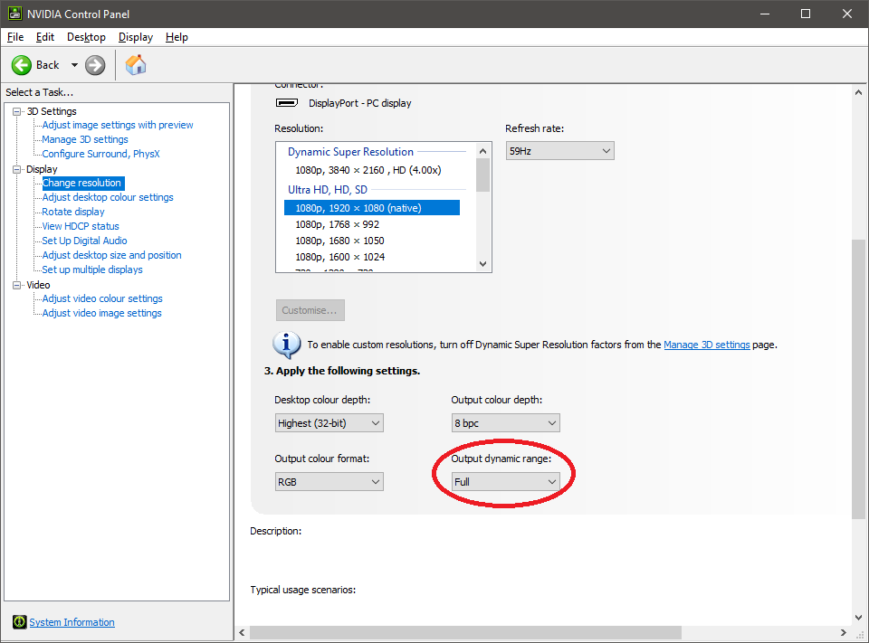
Task: Click the DisplayPort connector icon
Action: 287,103
